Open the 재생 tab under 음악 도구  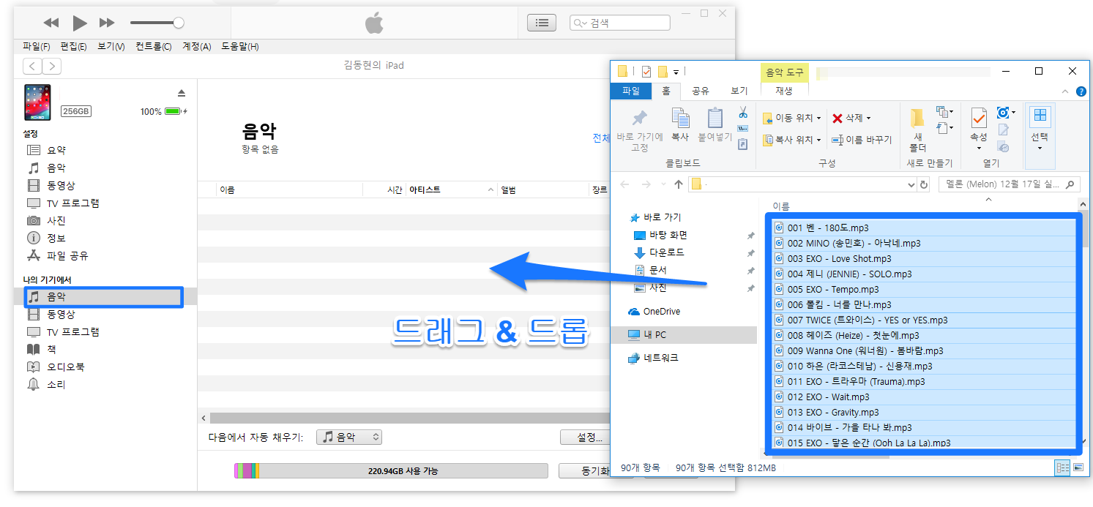(x=784, y=91)
